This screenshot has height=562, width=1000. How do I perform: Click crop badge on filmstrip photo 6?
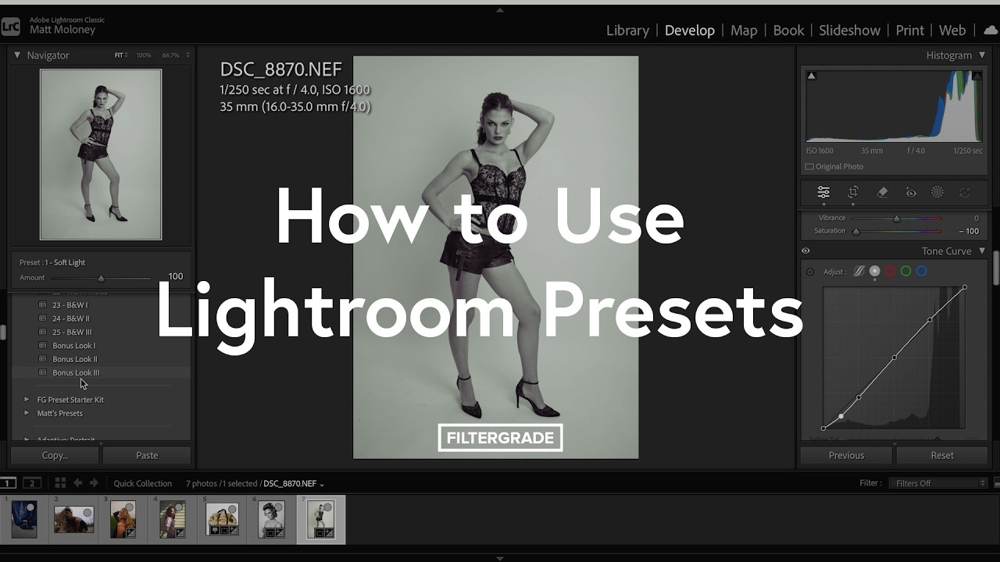(270, 532)
